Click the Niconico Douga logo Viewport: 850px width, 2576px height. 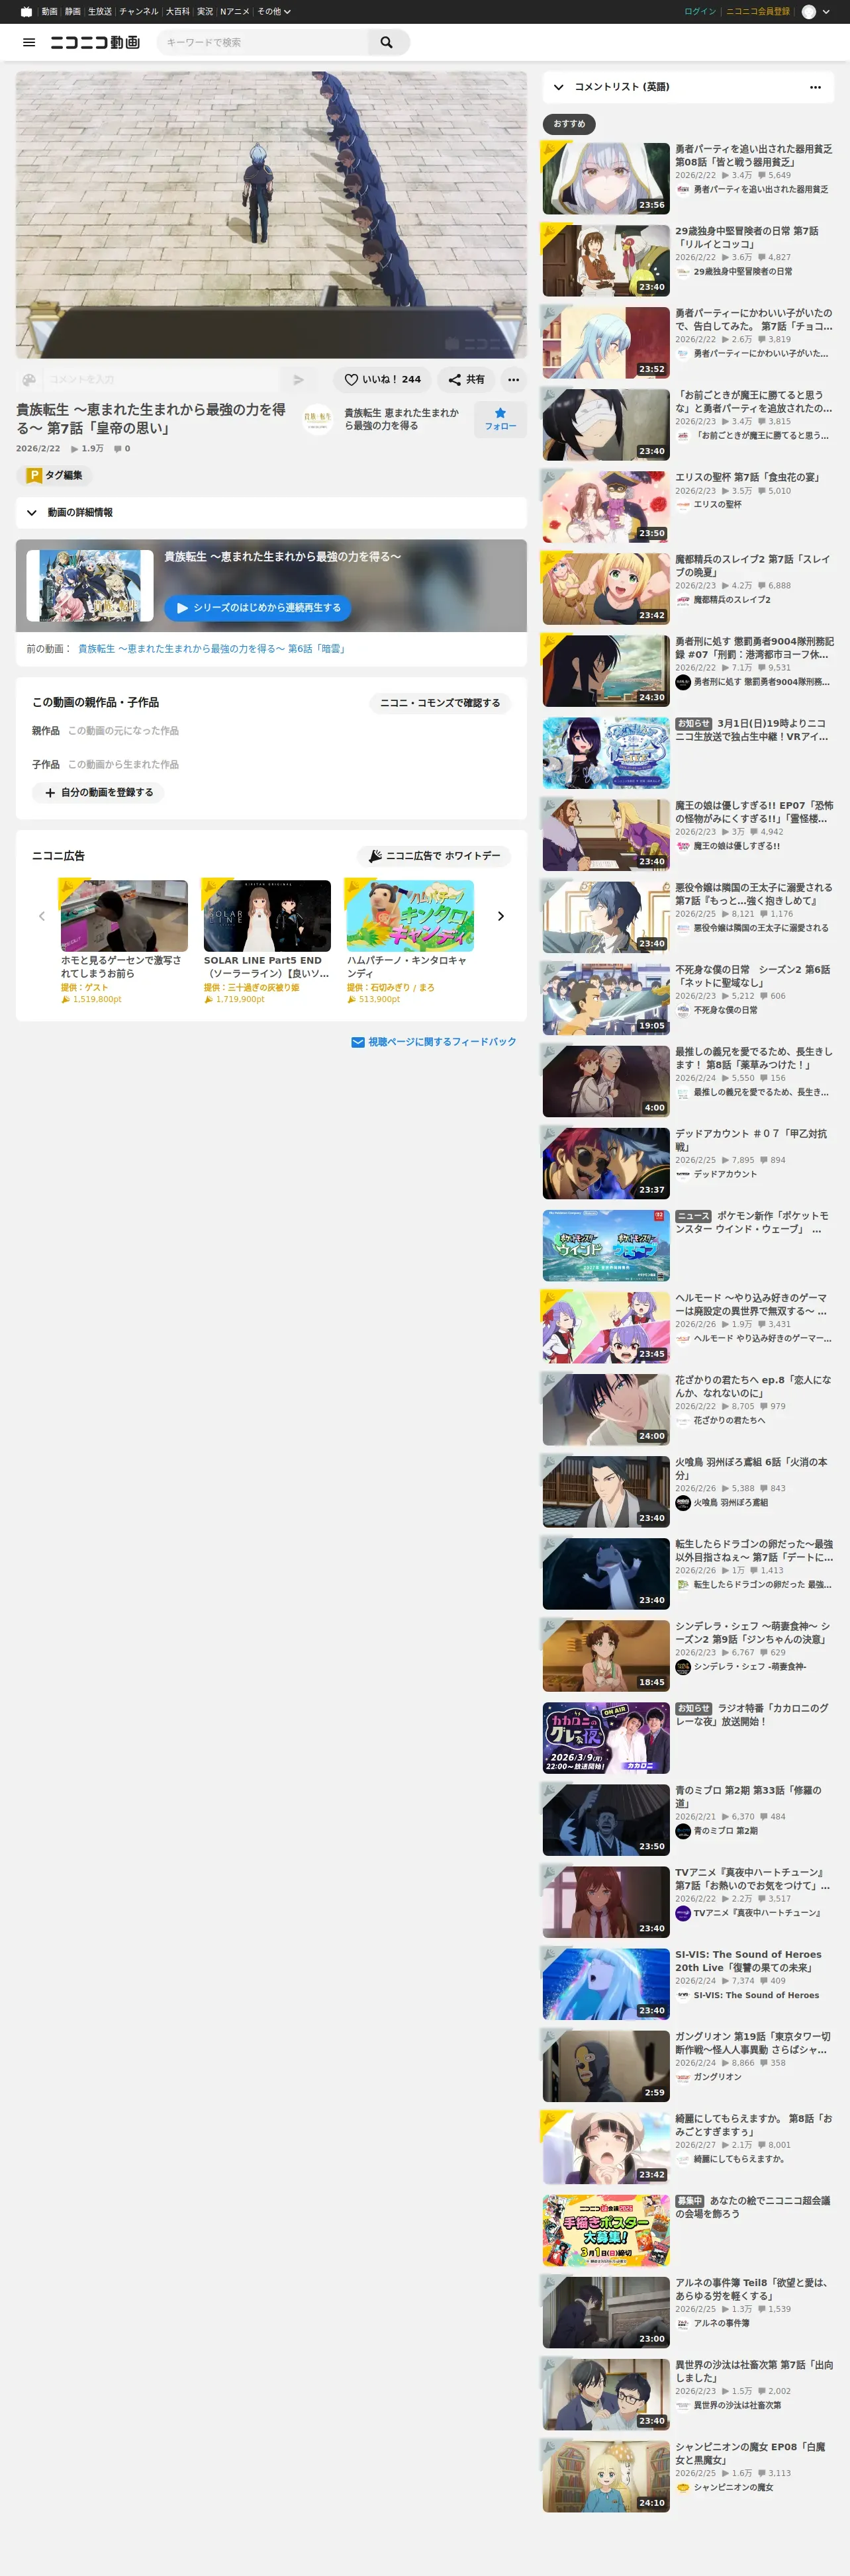(x=95, y=42)
